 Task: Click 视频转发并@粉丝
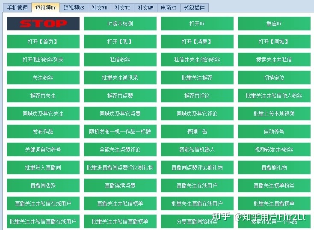click(x=274, y=149)
